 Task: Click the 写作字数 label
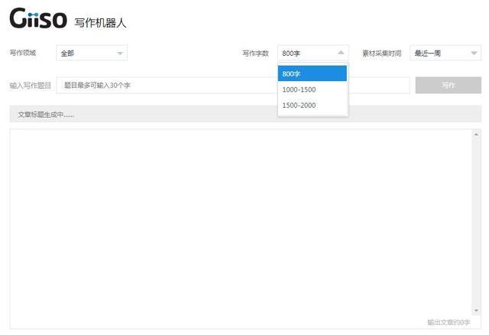pos(255,54)
